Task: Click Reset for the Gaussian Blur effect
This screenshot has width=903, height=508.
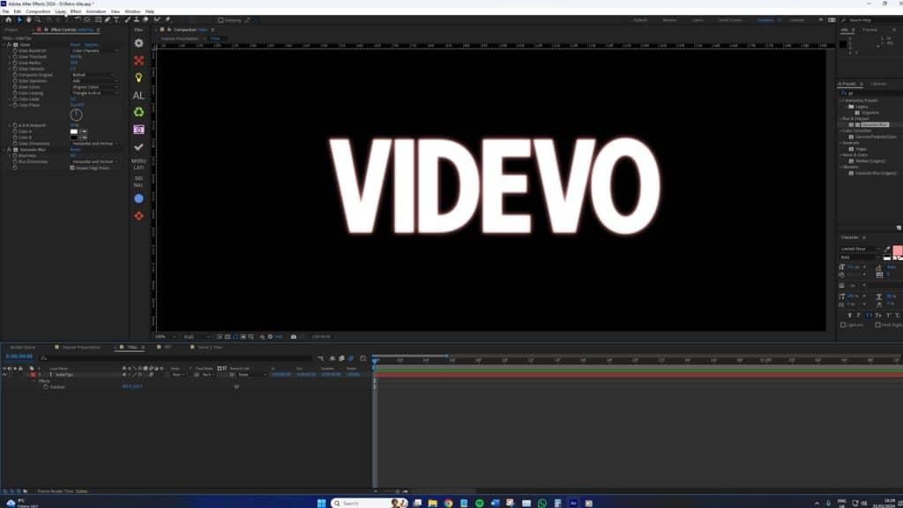Action: tap(75, 150)
